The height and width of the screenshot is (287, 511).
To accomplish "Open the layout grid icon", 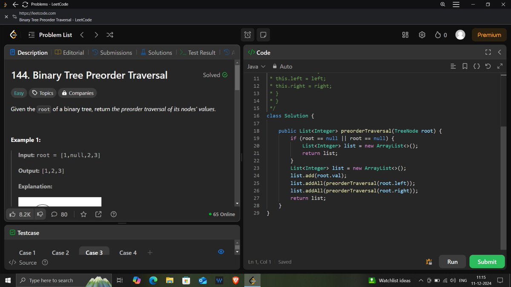I will (x=405, y=35).
